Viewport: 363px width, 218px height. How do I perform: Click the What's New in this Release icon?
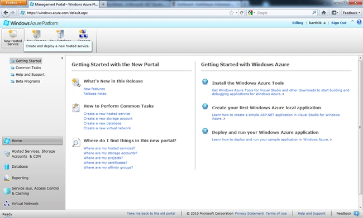click(x=76, y=83)
